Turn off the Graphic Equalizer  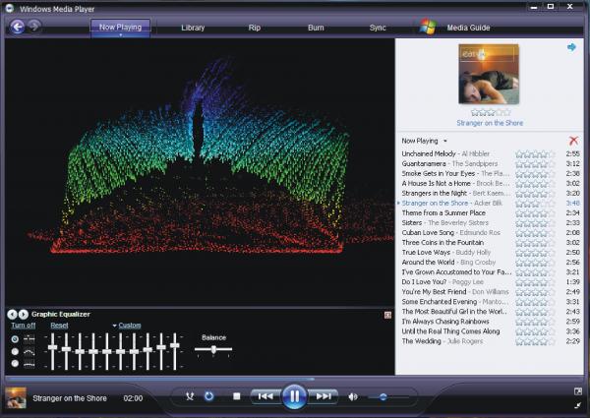coord(23,326)
